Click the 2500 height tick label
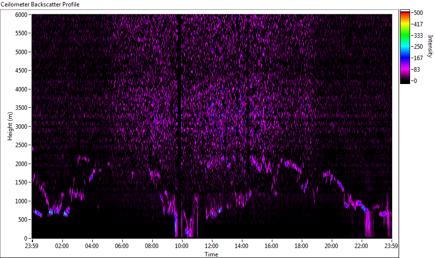This screenshot has height=258, width=435. point(21,145)
